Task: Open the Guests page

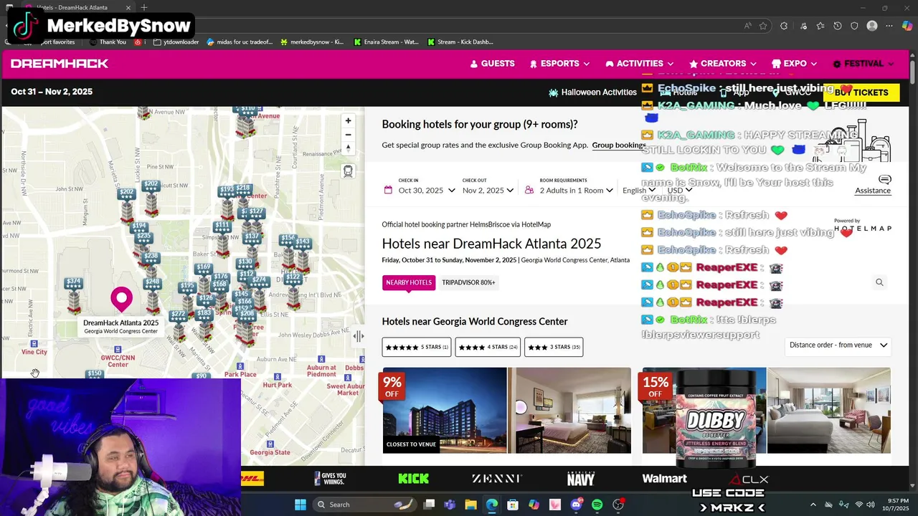Action: click(492, 64)
